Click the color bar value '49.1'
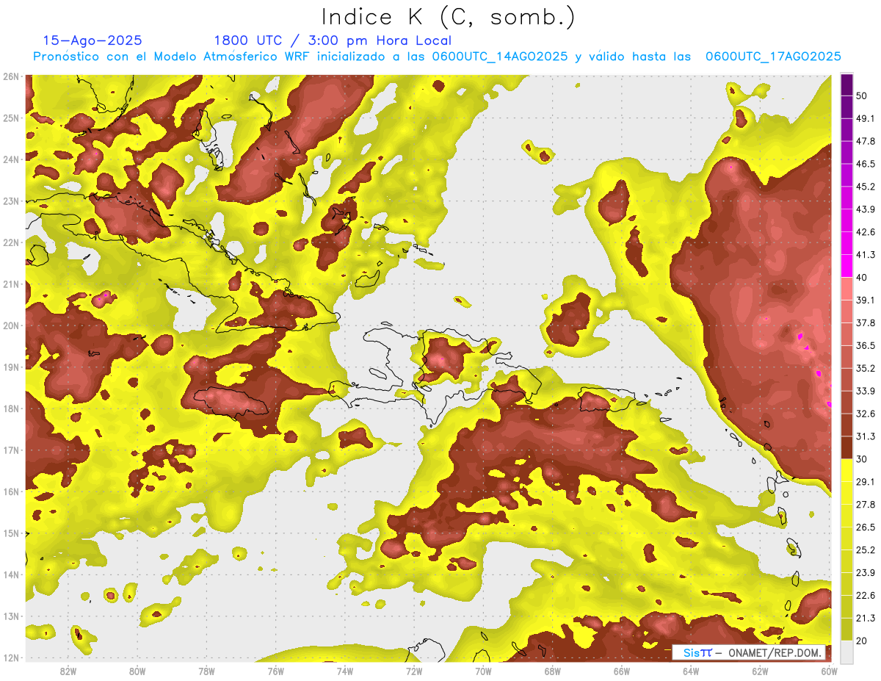Viewport: 881px width, 681px height. [x=866, y=118]
